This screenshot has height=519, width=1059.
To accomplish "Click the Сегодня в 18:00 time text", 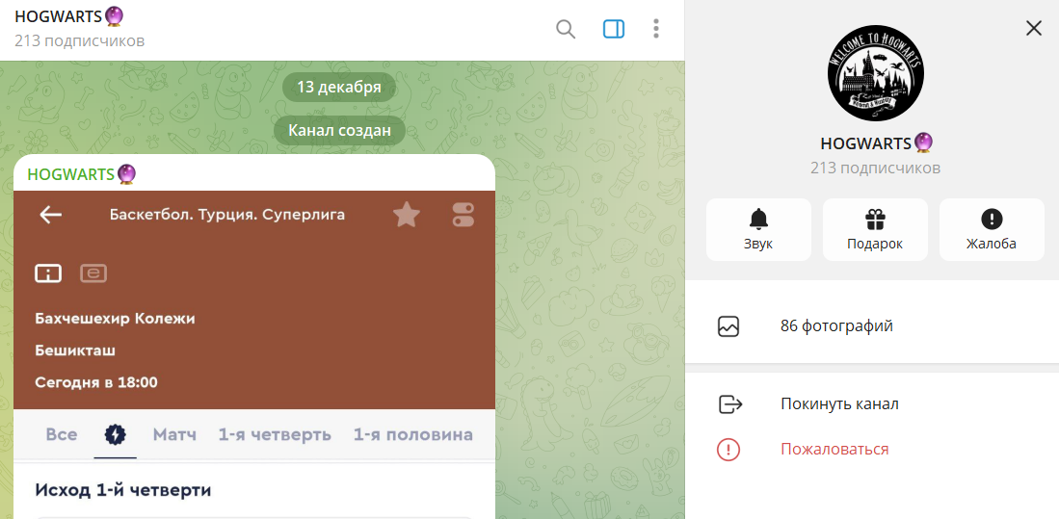I will tap(96, 382).
